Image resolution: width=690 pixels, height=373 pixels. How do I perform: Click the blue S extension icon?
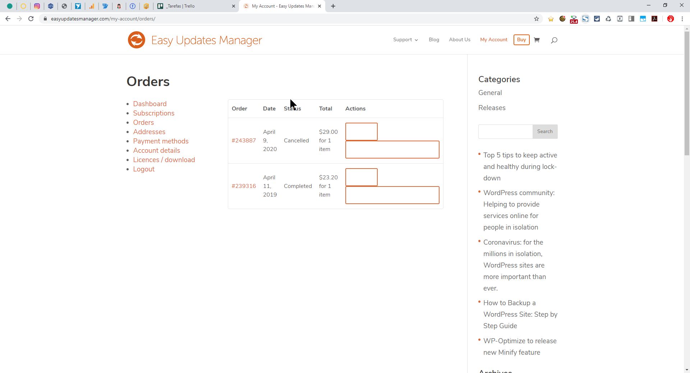point(585,19)
